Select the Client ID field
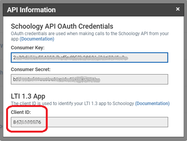Viewport: 187px width, 141px height. point(89,122)
